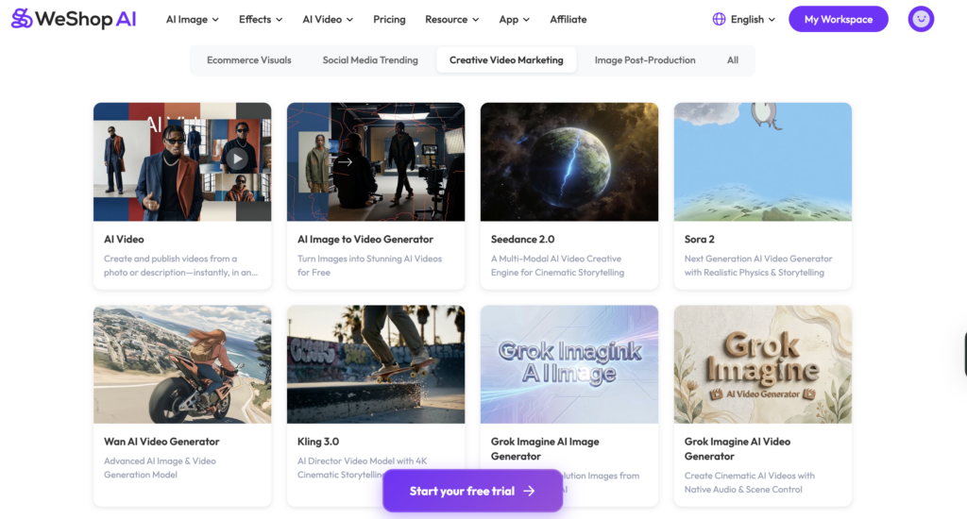Click the film studio thumbnail
The width and height of the screenshot is (967, 519).
point(376,162)
